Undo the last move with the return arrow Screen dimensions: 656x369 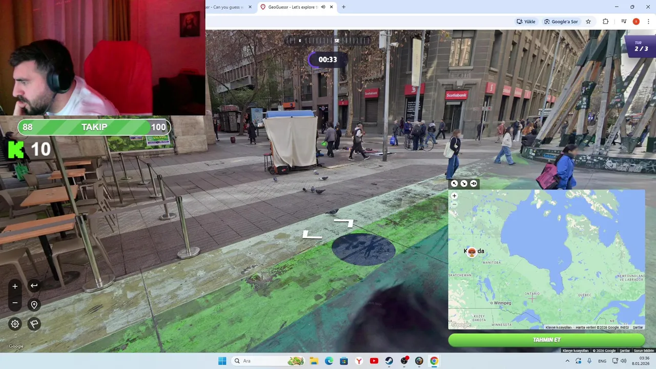pos(34,285)
